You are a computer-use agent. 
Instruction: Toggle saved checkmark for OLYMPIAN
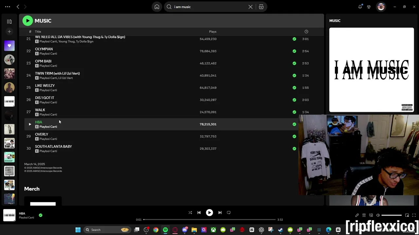pyautogui.click(x=294, y=51)
